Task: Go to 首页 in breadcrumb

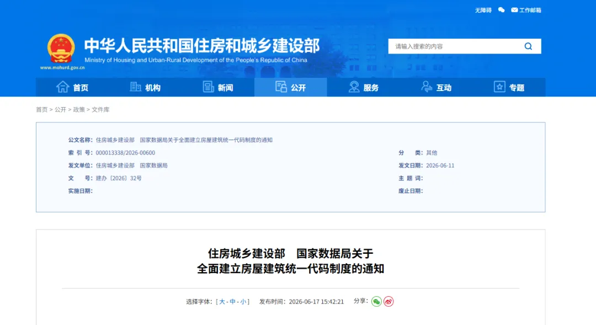Action: [42, 109]
